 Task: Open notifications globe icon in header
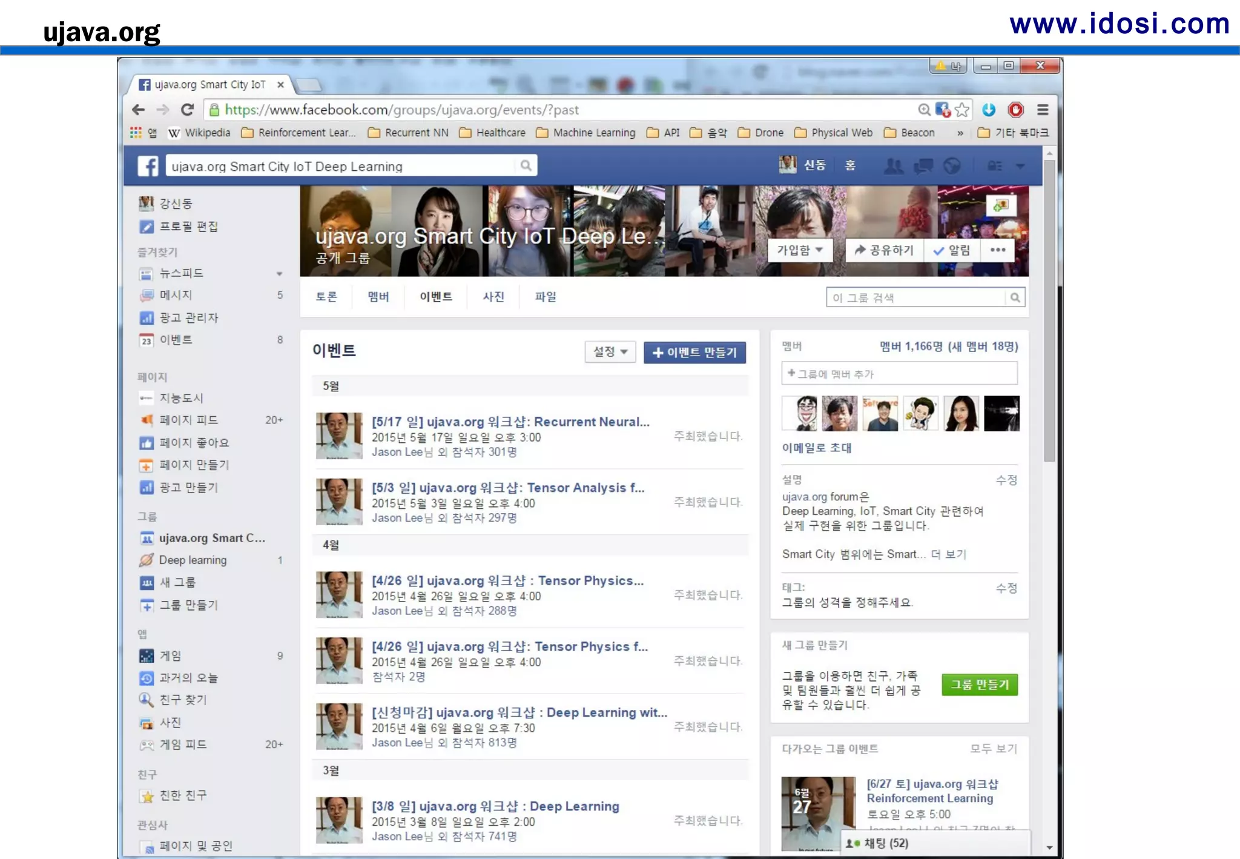[952, 165]
